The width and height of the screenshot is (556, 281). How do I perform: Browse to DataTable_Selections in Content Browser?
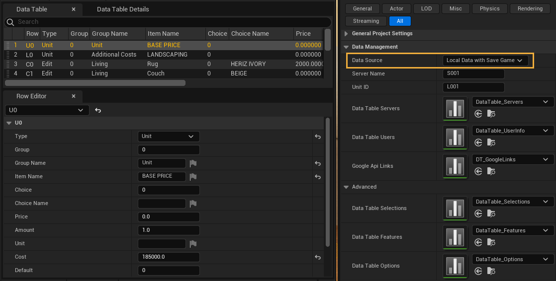tap(491, 213)
